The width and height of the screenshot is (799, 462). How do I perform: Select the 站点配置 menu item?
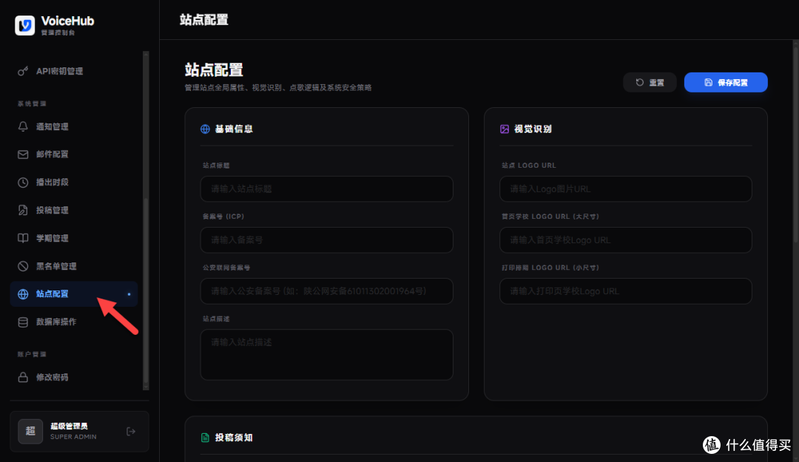74,294
